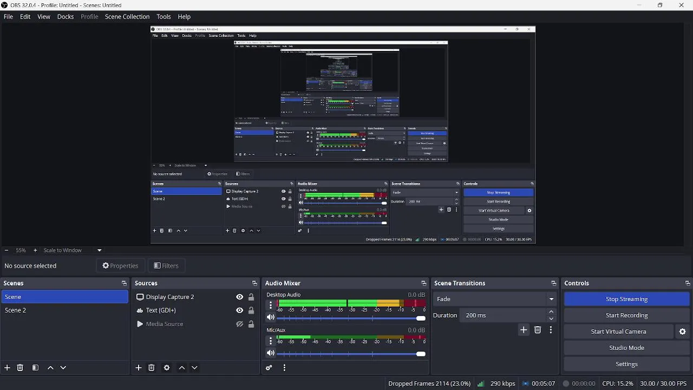The height and width of the screenshot is (390, 693).
Task: Move scene down arrow in Scenes dock
Action: (63, 368)
